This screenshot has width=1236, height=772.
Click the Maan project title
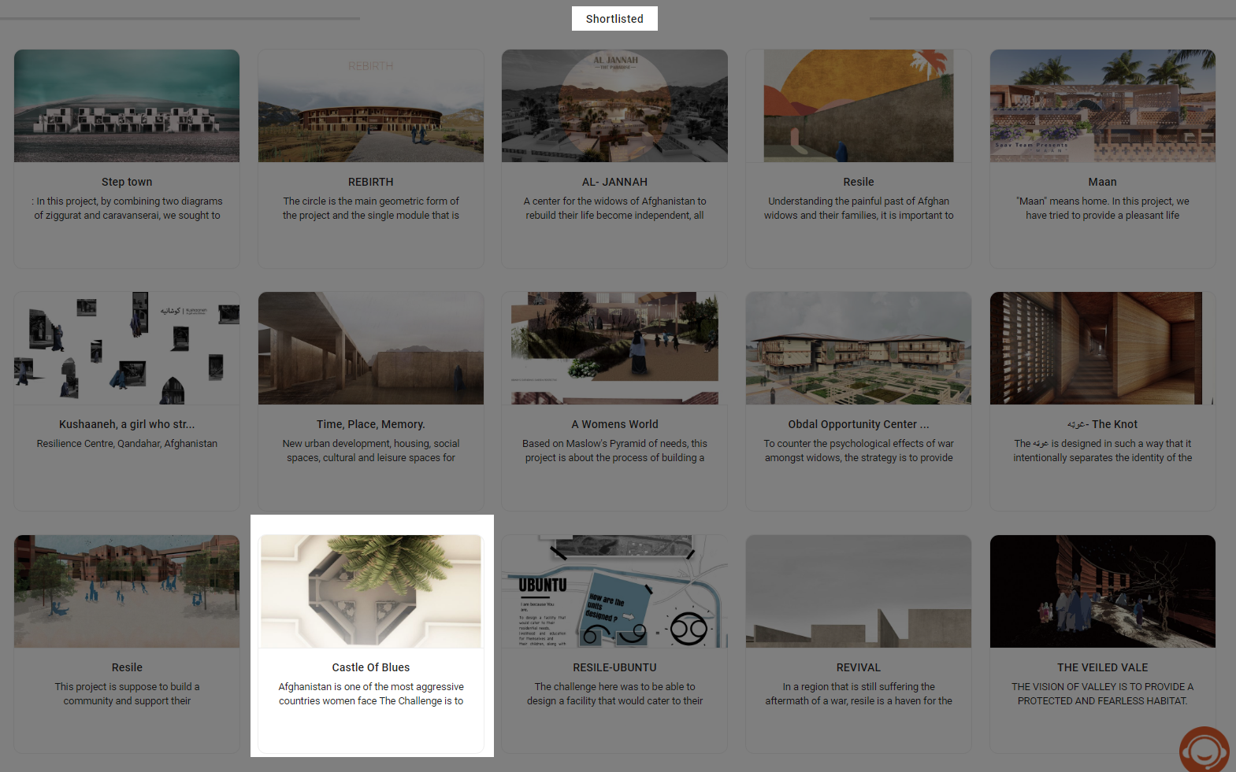click(x=1102, y=182)
